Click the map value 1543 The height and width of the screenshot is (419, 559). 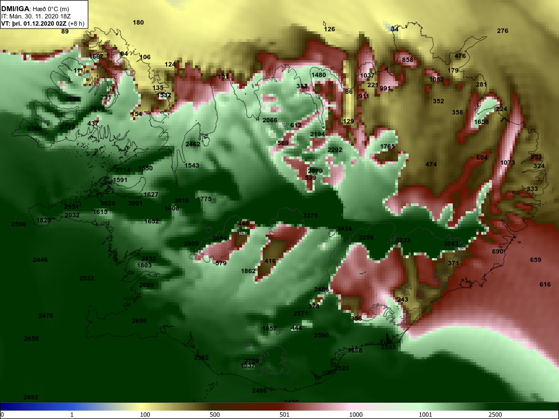pyautogui.click(x=192, y=166)
